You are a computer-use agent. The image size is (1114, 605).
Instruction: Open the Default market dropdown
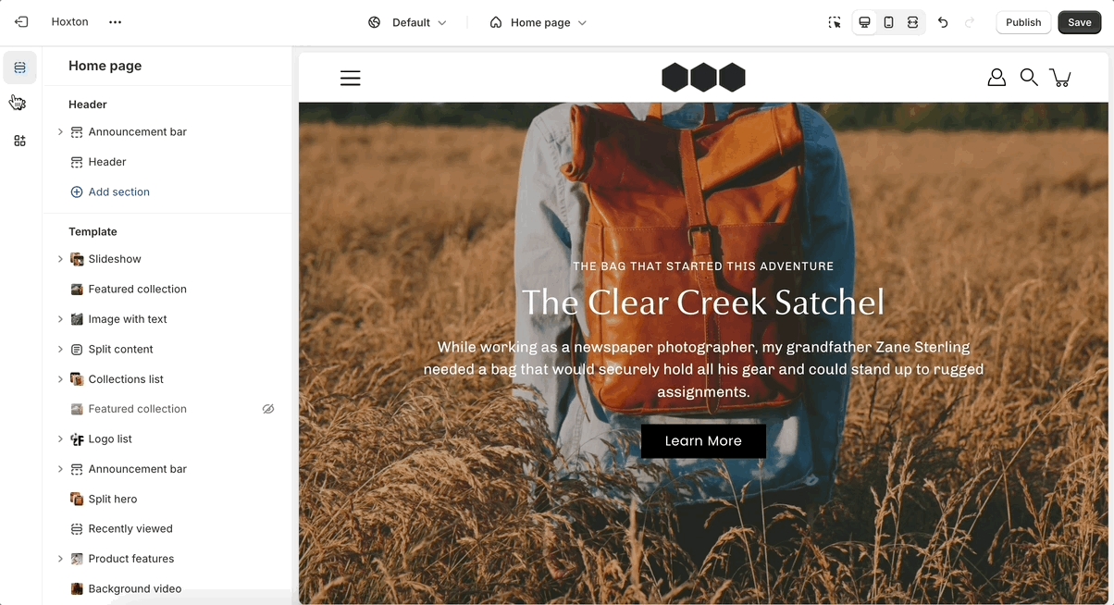pyautogui.click(x=407, y=22)
